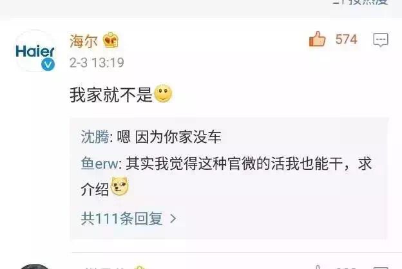Tap the 海尔 username
Screen dimensions: 402x269
click(x=84, y=41)
